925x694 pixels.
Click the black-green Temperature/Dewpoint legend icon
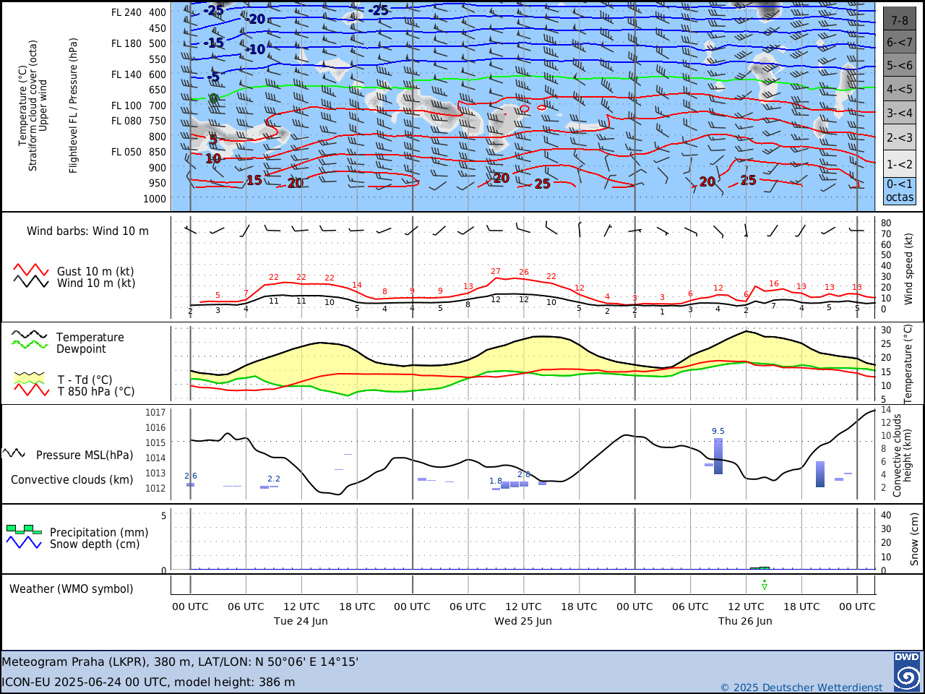29,340
